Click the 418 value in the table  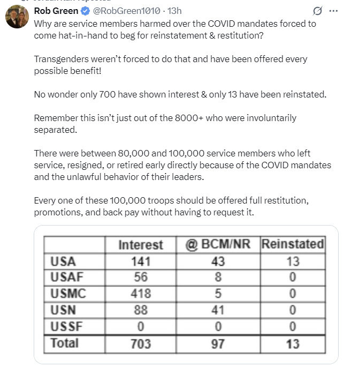[141, 294]
